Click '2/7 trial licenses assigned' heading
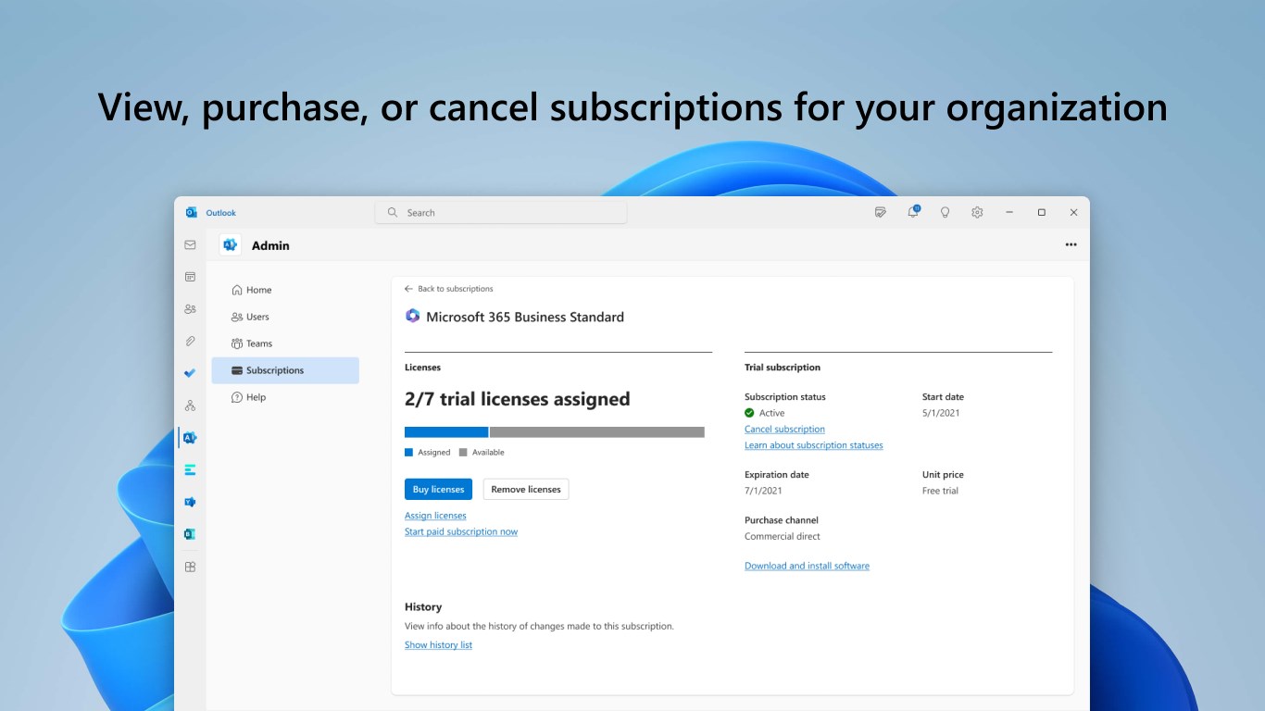 click(517, 399)
